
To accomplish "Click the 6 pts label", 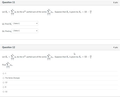I will coord(115,3).
